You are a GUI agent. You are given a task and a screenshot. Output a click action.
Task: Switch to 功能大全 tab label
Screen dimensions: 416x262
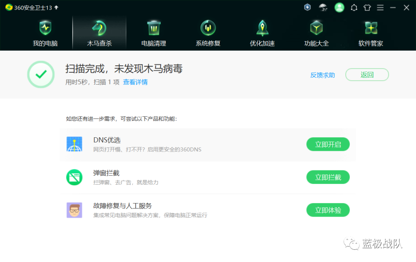[x=316, y=43]
